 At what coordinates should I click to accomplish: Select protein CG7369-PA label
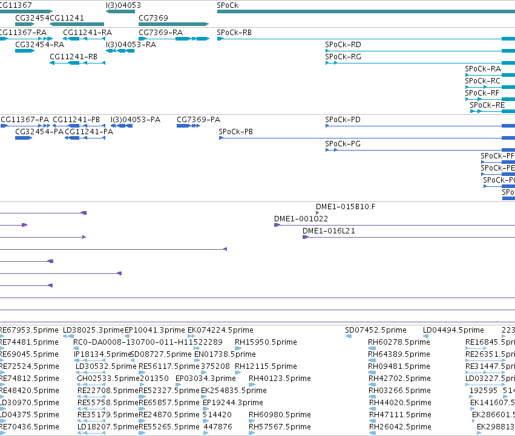tap(198, 120)
